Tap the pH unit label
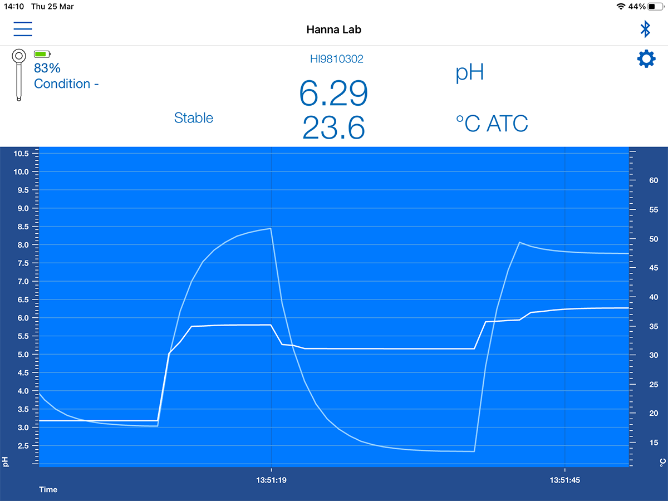The height and width of the screenshot is (501, 668). 469,73
